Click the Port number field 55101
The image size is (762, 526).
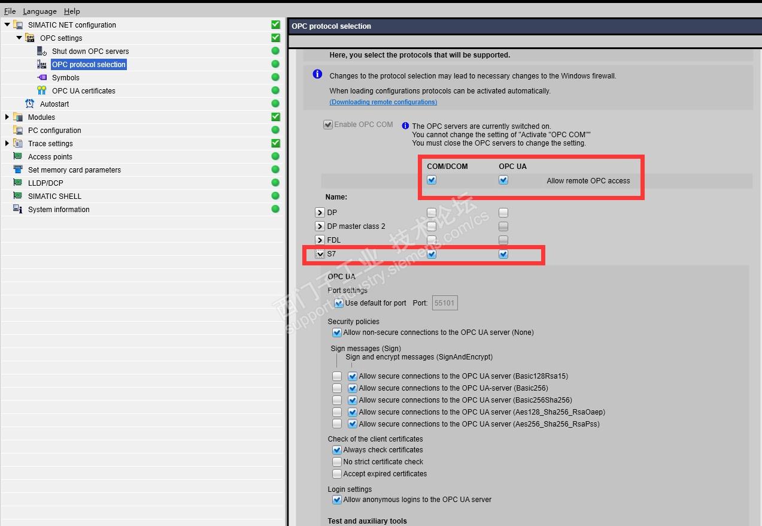(x=445, y=303)
